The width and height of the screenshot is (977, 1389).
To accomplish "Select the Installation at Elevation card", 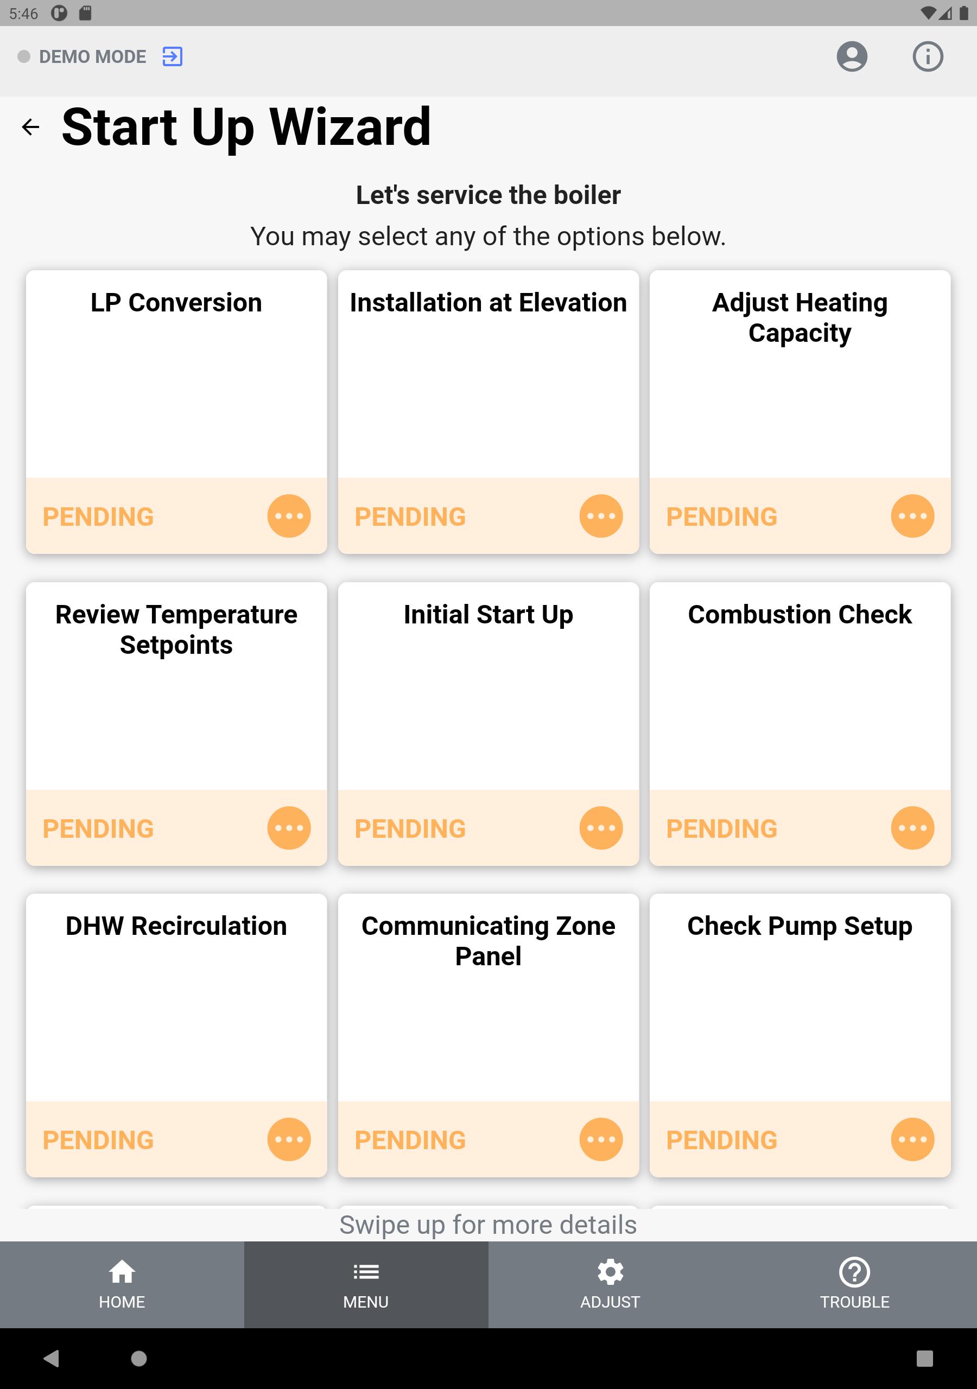I will pos(488,412).
